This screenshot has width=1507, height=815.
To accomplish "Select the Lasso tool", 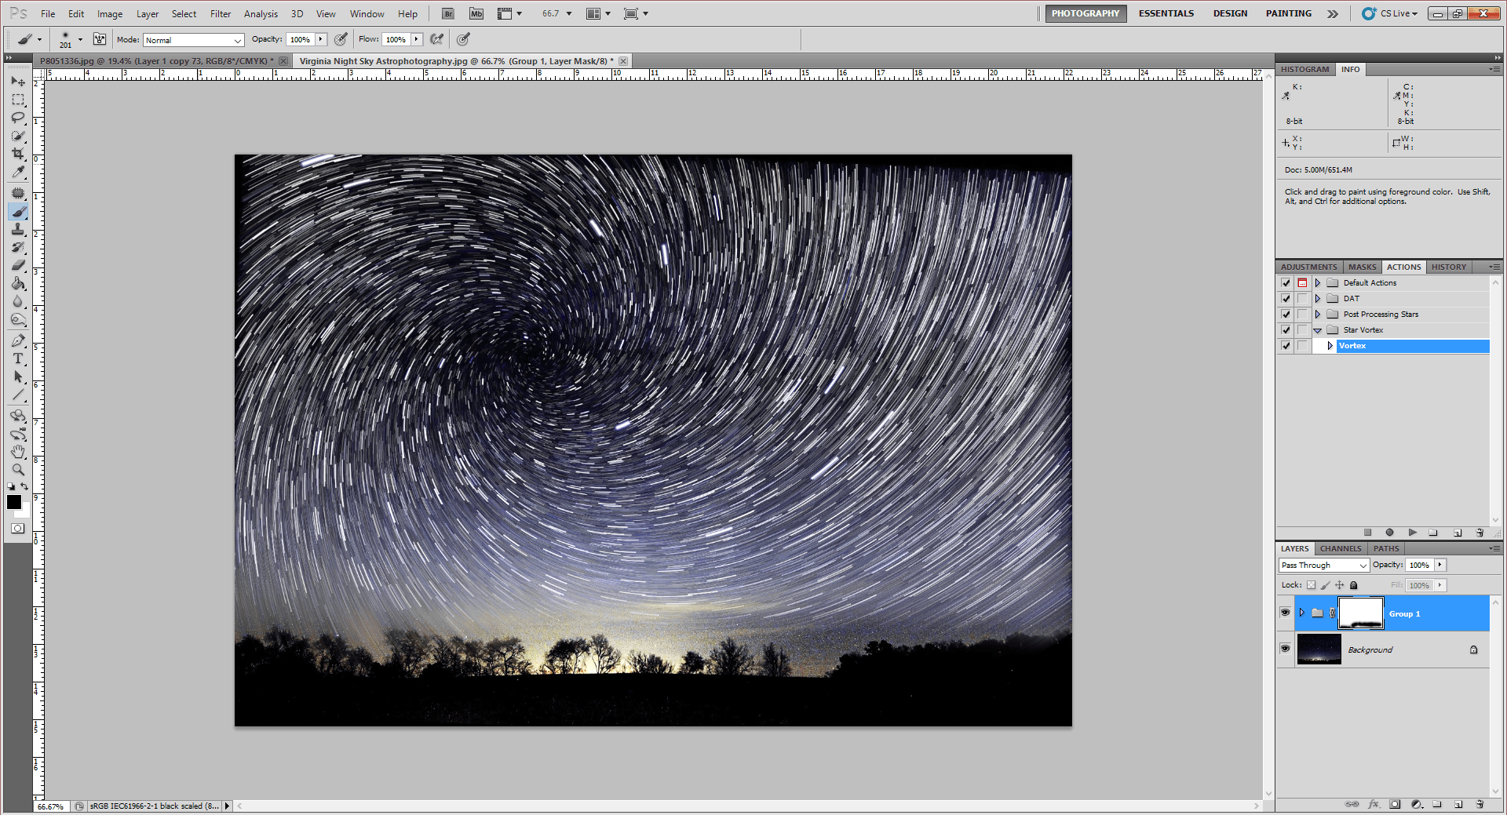I will tap(18, 118).
